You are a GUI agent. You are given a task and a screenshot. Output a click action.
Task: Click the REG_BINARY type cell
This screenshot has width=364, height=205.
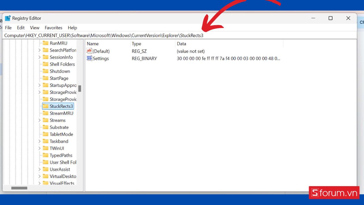(x=144, y=58)
